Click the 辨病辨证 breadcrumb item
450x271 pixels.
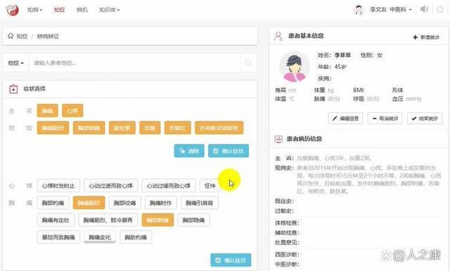coord(48,36)
